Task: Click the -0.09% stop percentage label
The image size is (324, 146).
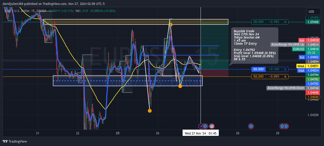Action: pos(274,77)
